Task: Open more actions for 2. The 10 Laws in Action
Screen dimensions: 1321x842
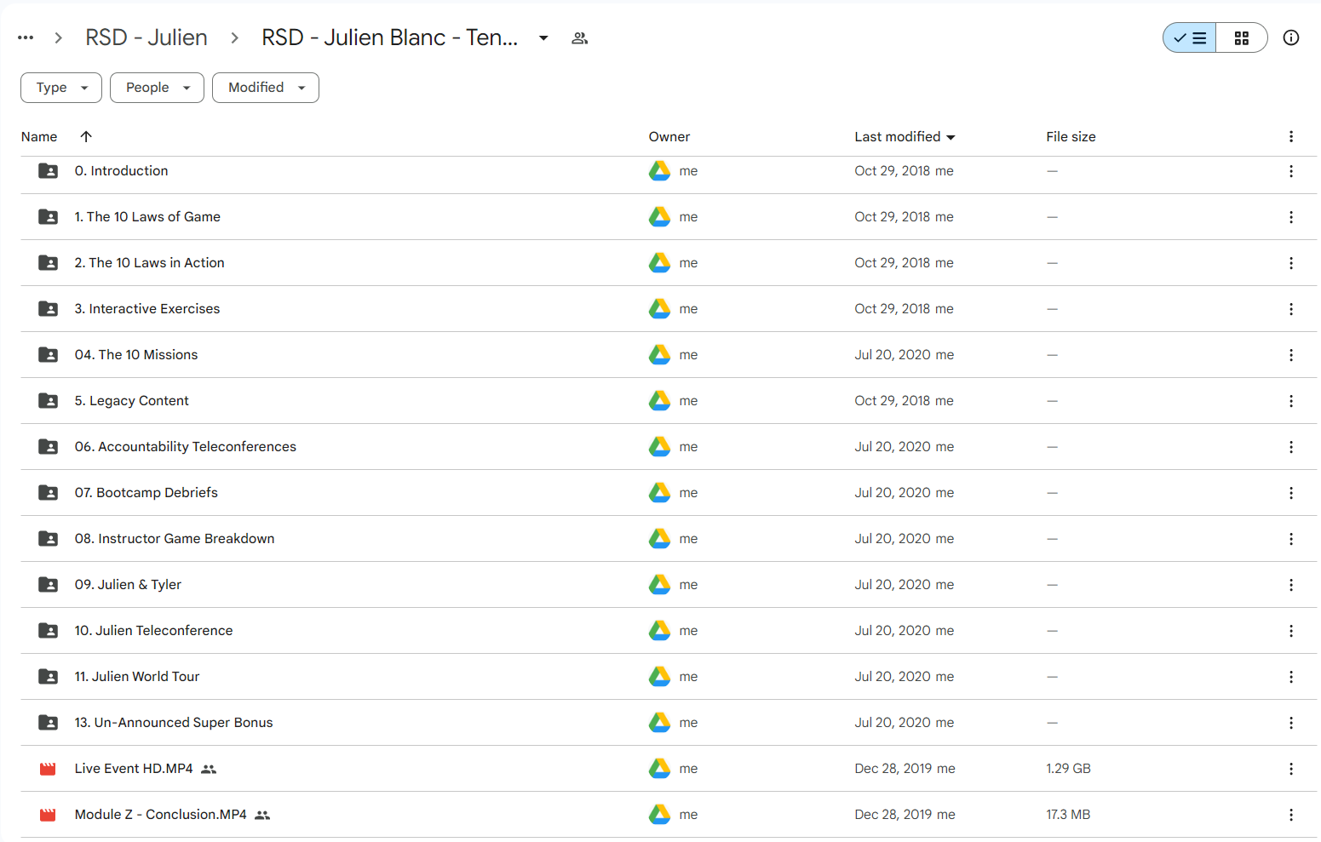Action: [1291, 263]
